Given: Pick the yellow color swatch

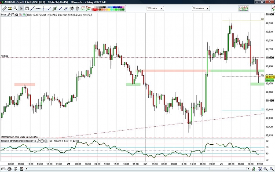Looking at the screenshot, I should 109,10.
